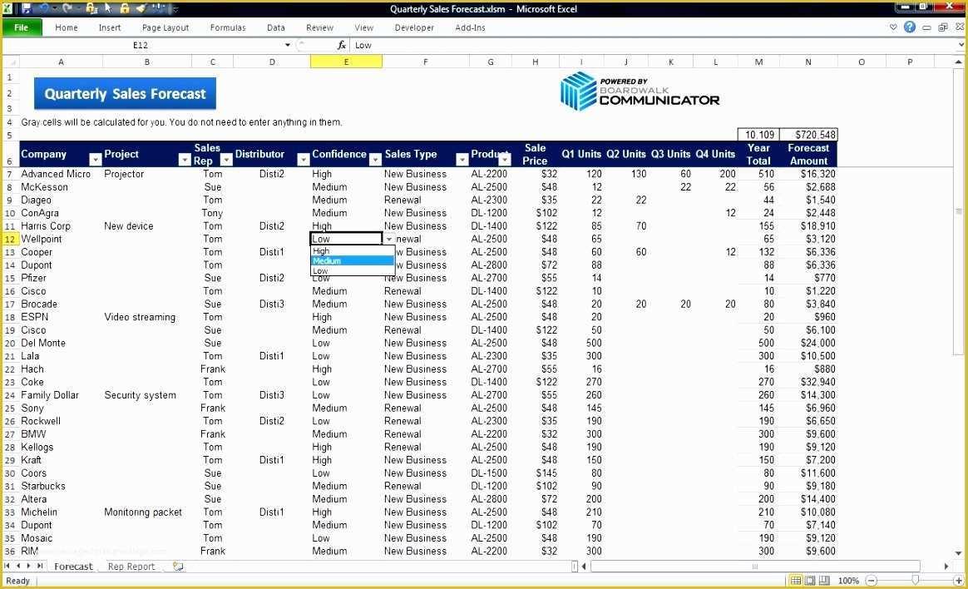Image resolution: width=968 pixels, height=589 pixels.
Task: Choose Medium from the dropdown list
Action: (x=353, y=260)
